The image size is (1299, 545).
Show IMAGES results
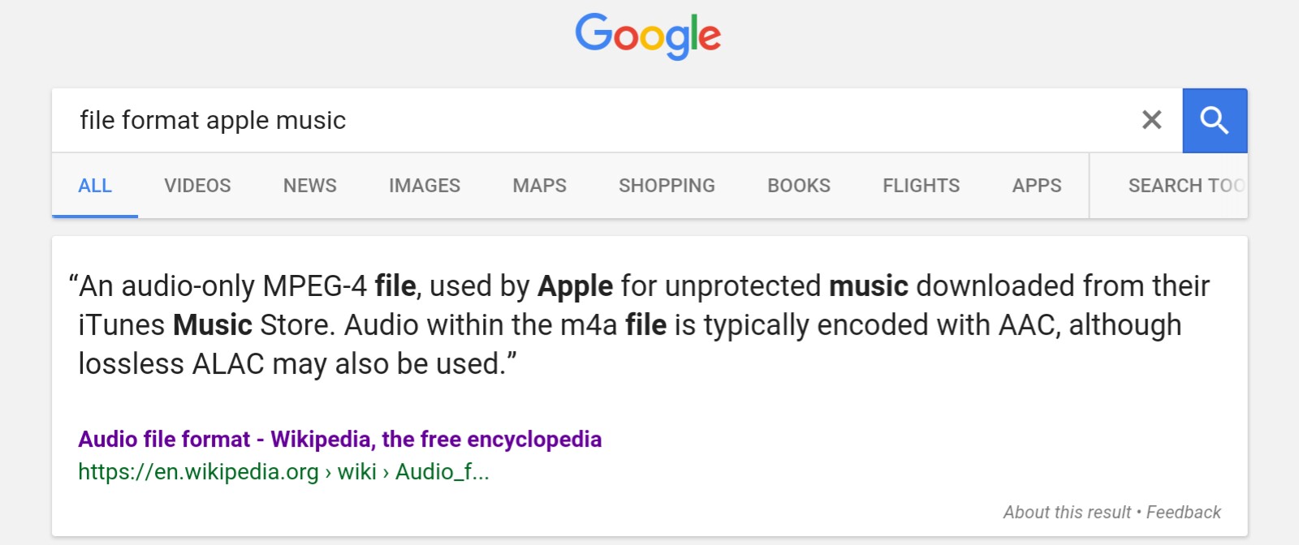click(424, 186)
